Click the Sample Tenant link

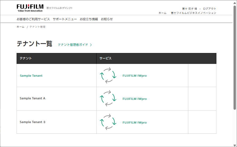point(31,76)
